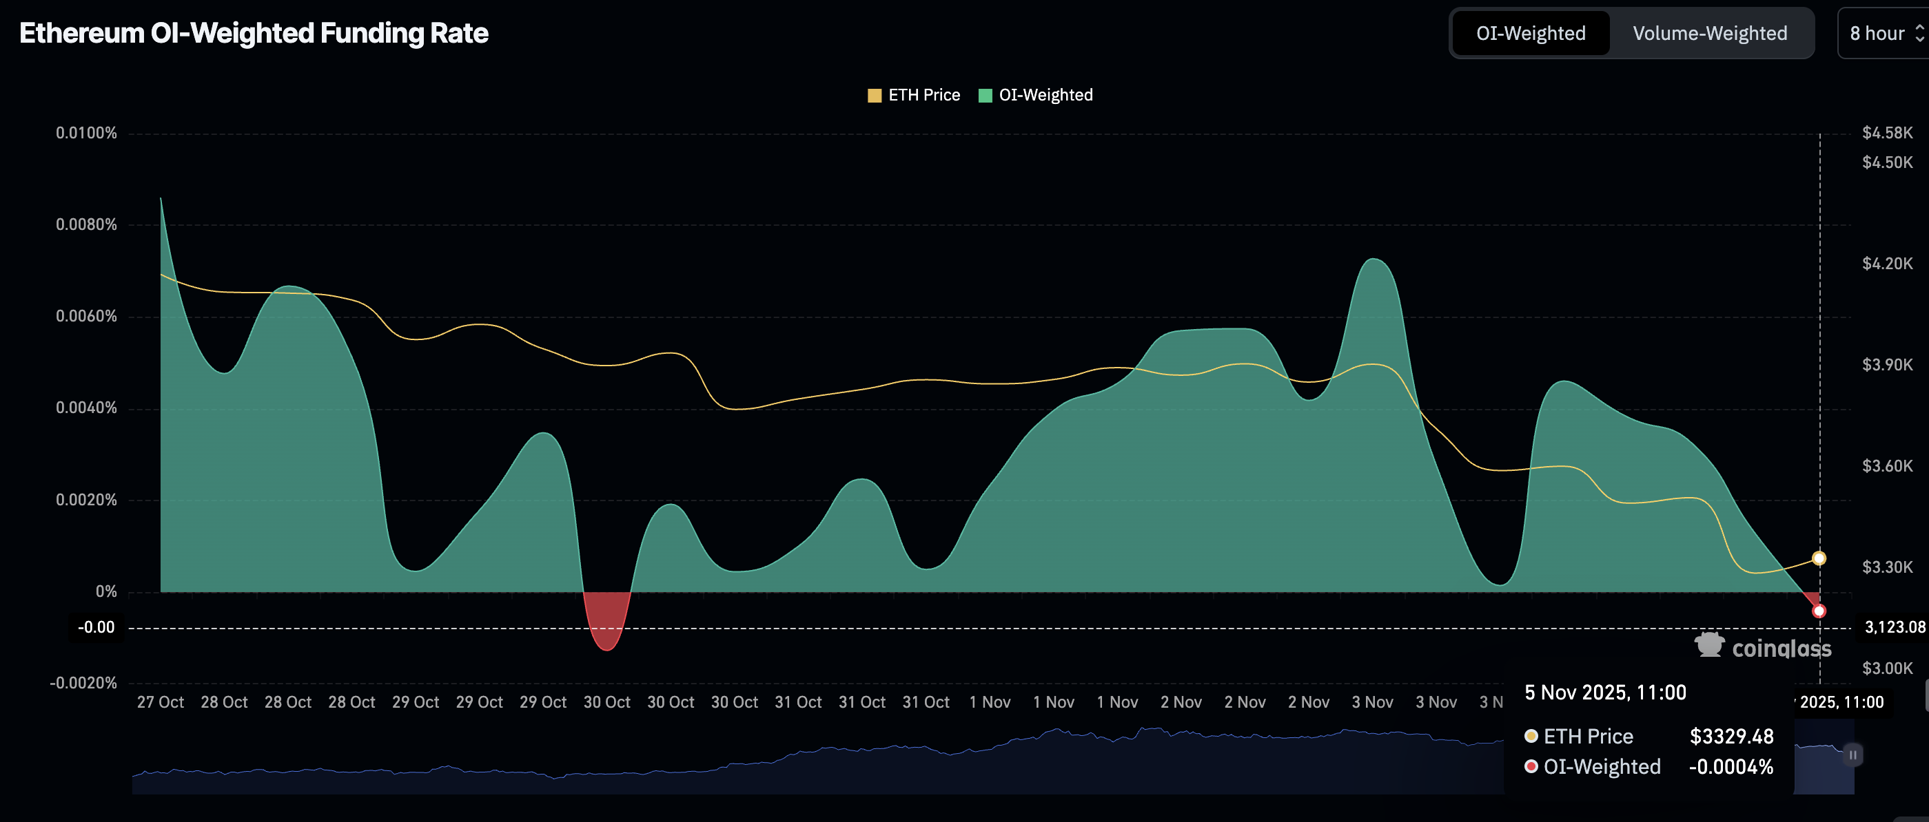Click yellow dot beside ETH Price in tooltip
This screenshot has width=1929, height=822.
(x=1531, y=736)
